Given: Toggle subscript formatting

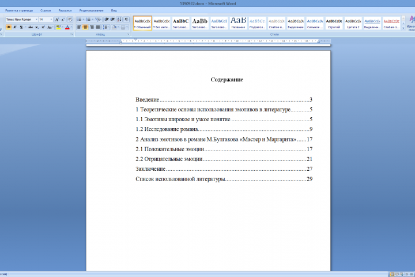Looking at the screenshot, I should click(x=37, y=27).
